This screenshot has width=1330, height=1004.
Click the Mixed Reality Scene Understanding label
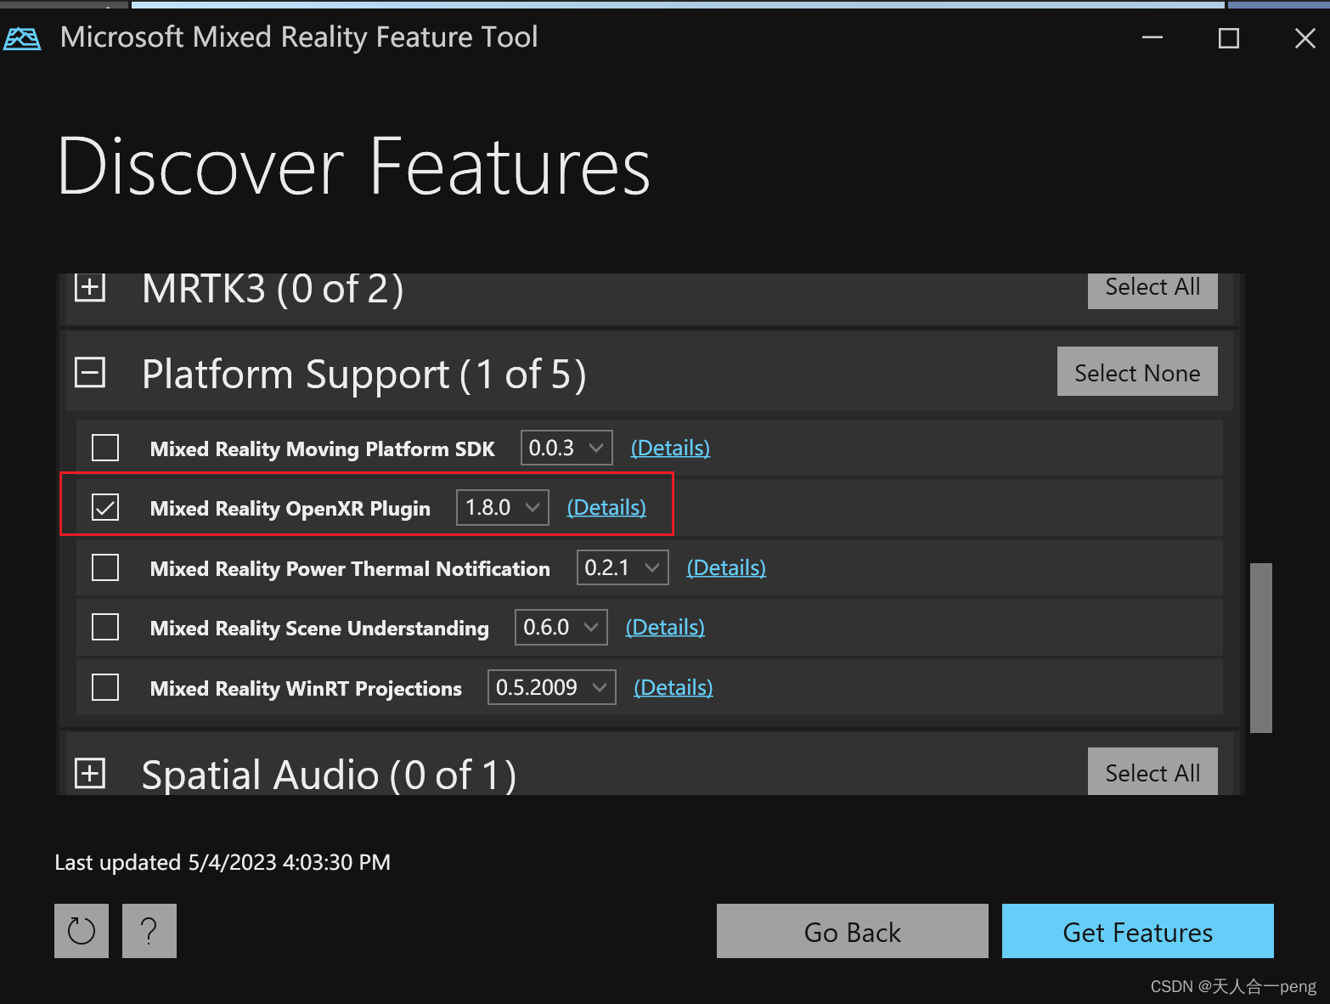pyautogui.click(x=319, y=628)
